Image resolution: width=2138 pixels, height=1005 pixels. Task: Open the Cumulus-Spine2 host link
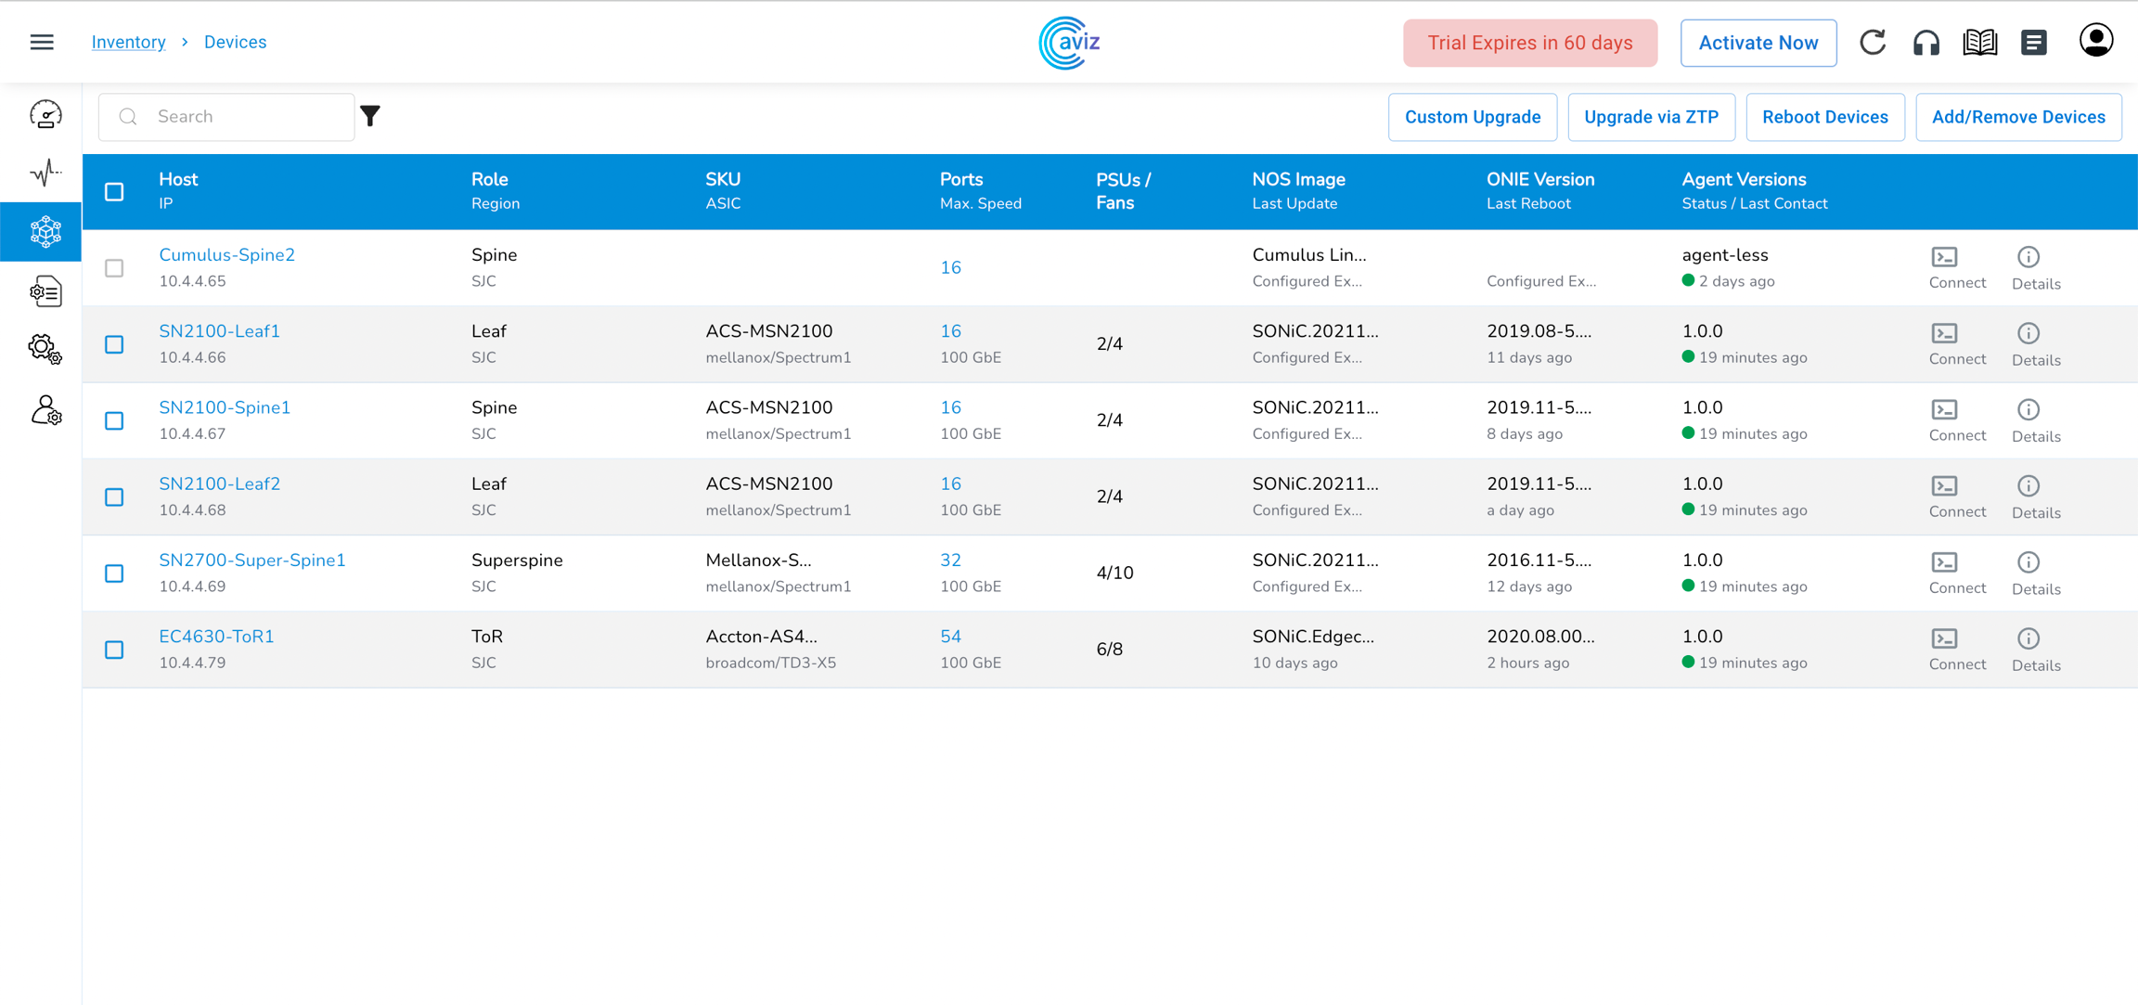[226, 254]
